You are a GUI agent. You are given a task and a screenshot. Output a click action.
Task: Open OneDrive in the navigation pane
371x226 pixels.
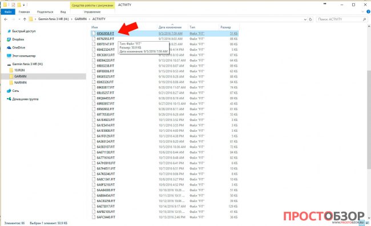coord(18,47)
